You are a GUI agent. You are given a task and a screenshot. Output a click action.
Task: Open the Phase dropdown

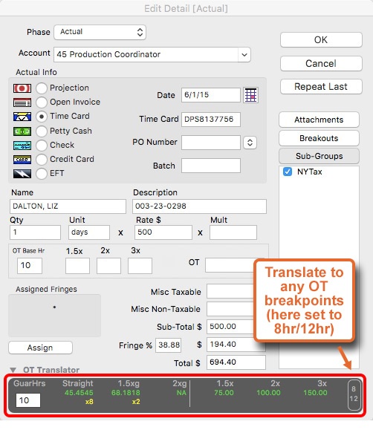point(100,32)
